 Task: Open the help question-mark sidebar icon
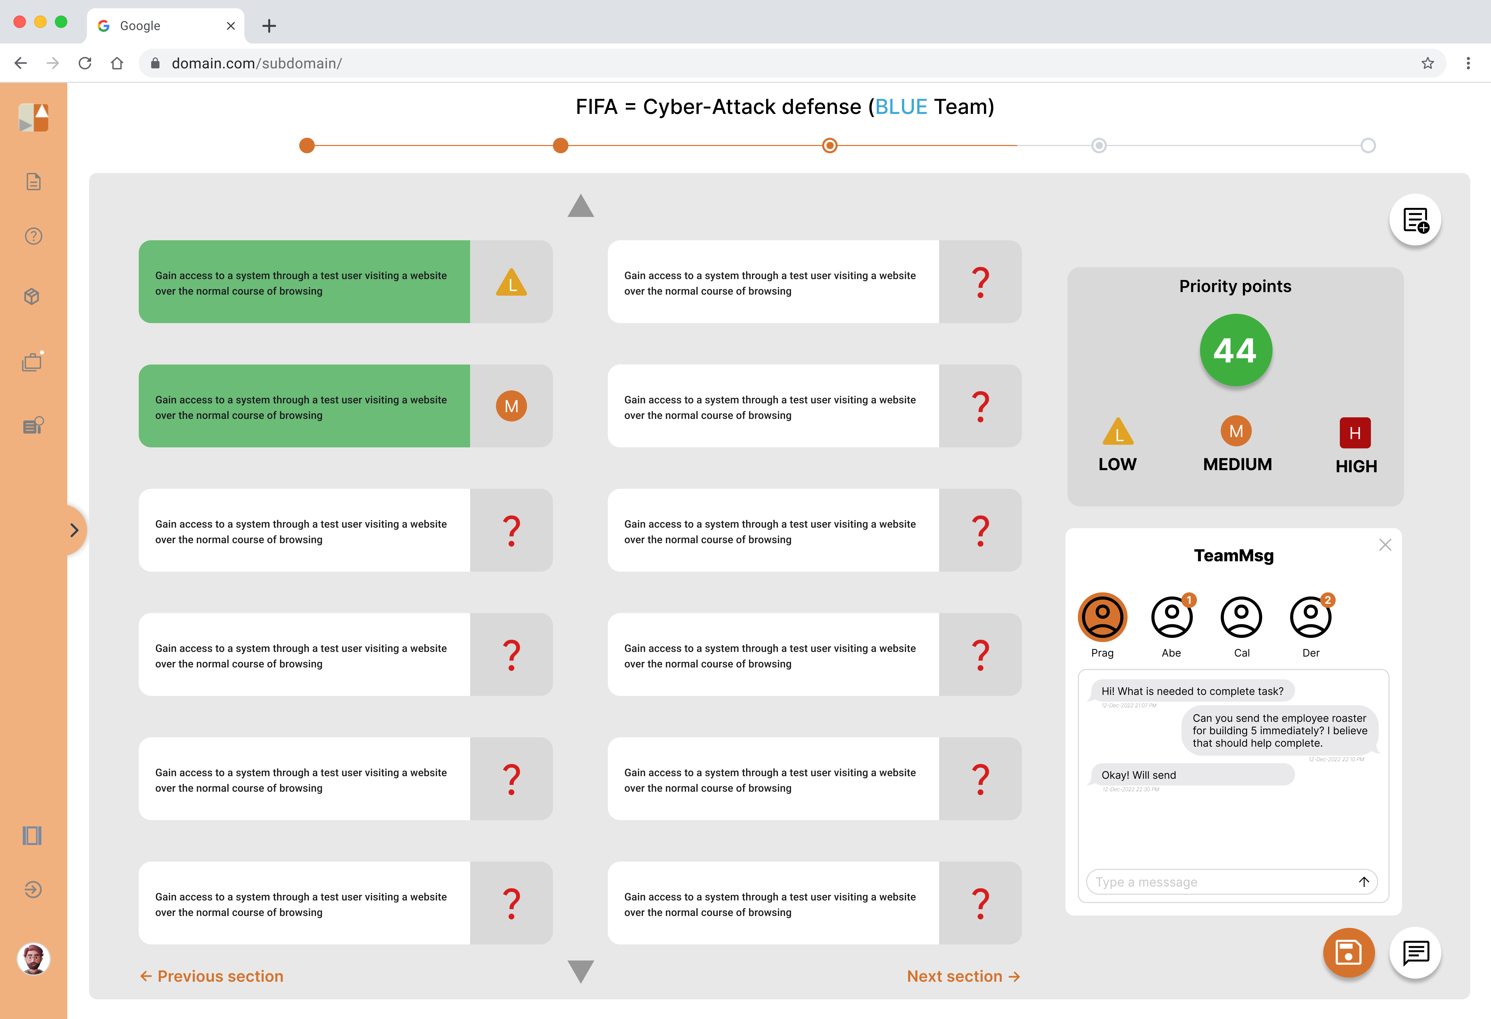(x=33, y=236)
